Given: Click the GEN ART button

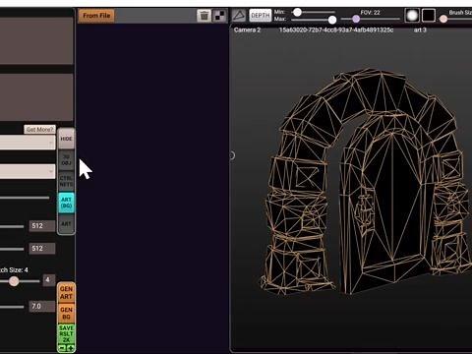Looking at the screenshot, I should (x=66, y=293).
